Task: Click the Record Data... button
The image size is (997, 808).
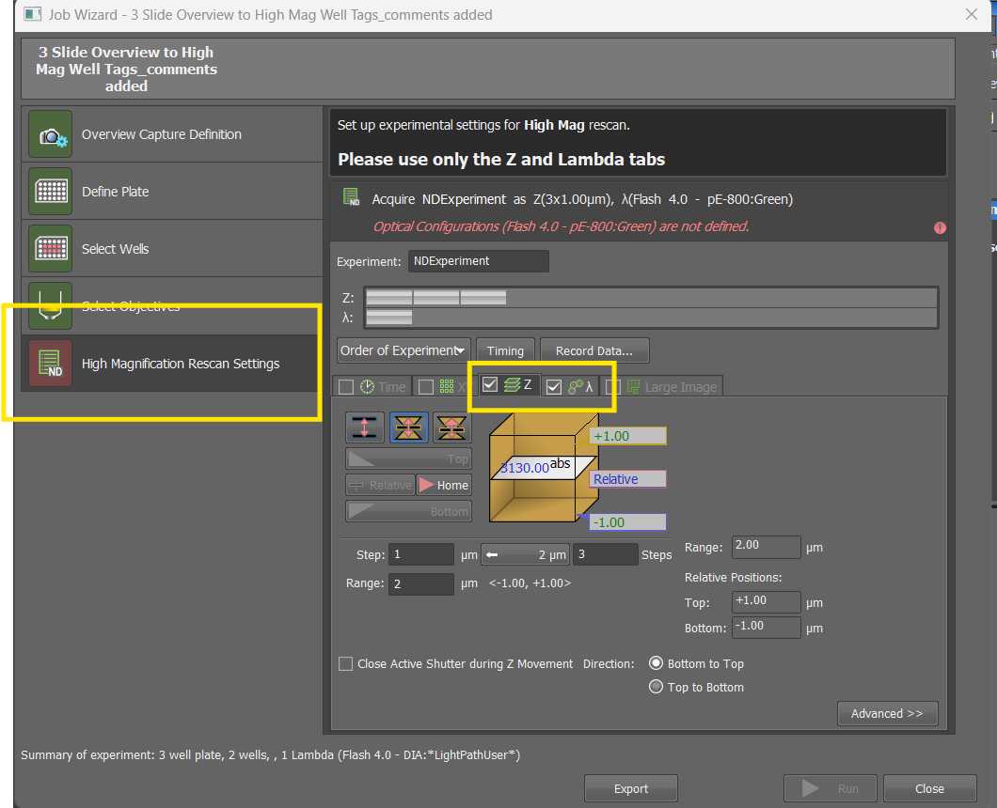Action: click(x=594, y=350)
